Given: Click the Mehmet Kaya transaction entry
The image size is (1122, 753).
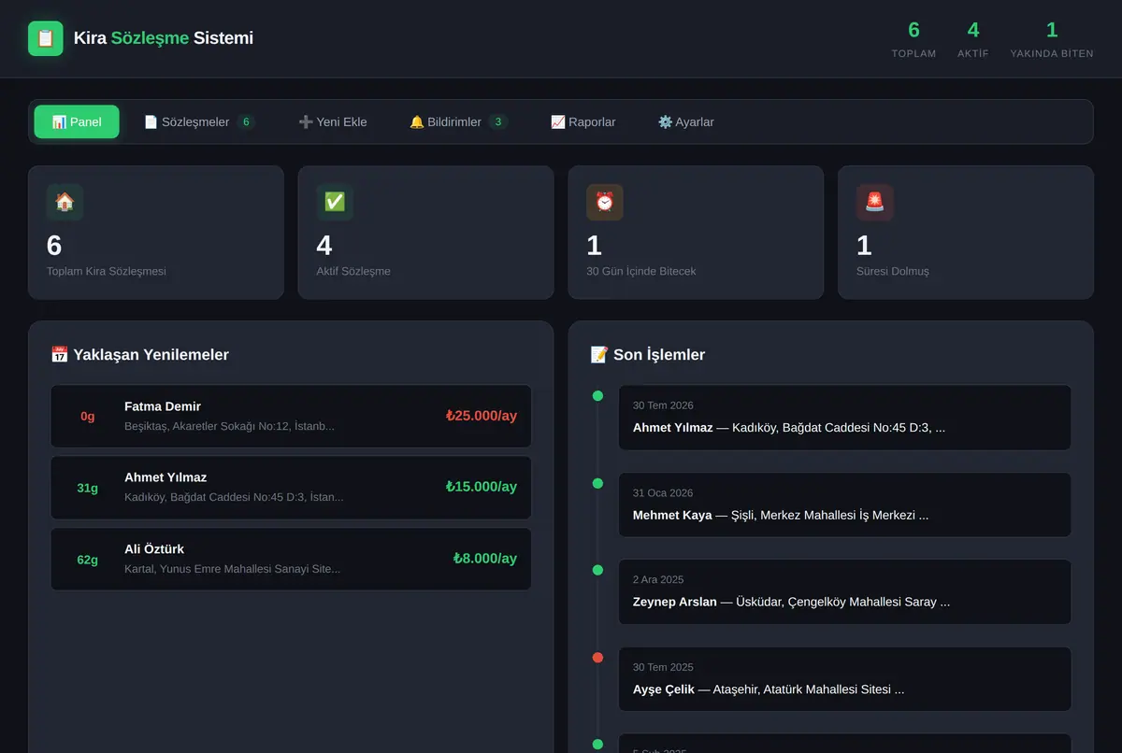Looking at the screenshot, I should [x=844, y=504].
